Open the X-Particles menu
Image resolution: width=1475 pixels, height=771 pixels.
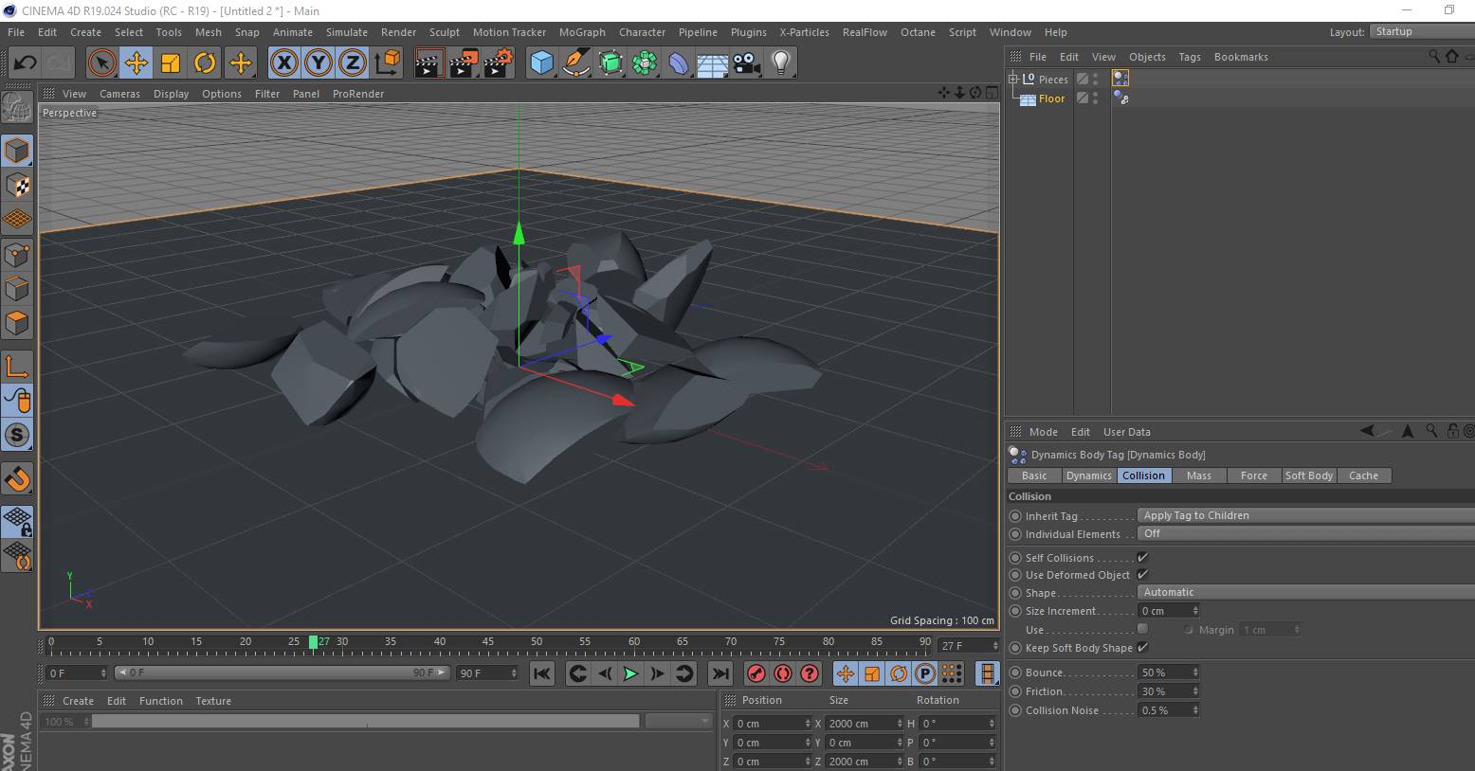803,32
